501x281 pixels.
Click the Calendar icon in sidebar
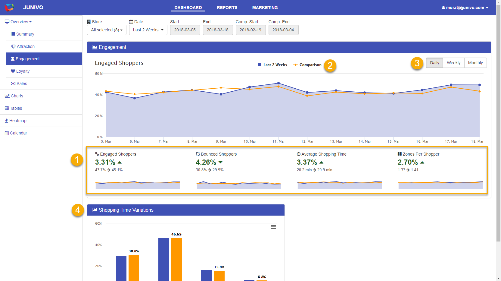click(x=7, y=133)
